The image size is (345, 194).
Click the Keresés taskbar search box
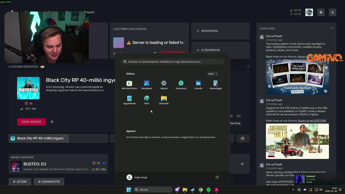(153, 190)
